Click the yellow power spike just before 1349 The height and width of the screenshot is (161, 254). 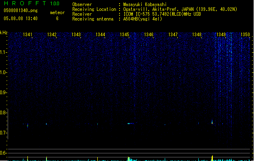212,158
